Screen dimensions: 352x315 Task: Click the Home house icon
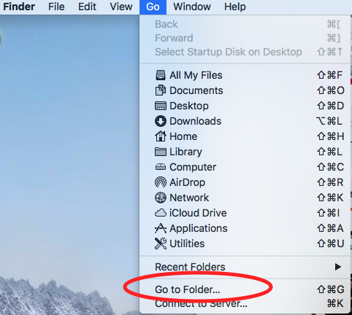(161, 136)
